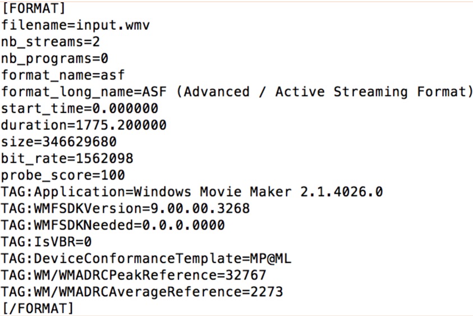This screenshot has height=316, width=473.
Task: Select the TAG:WMFSDKVersion line
Action: click(x=125, y=208)
